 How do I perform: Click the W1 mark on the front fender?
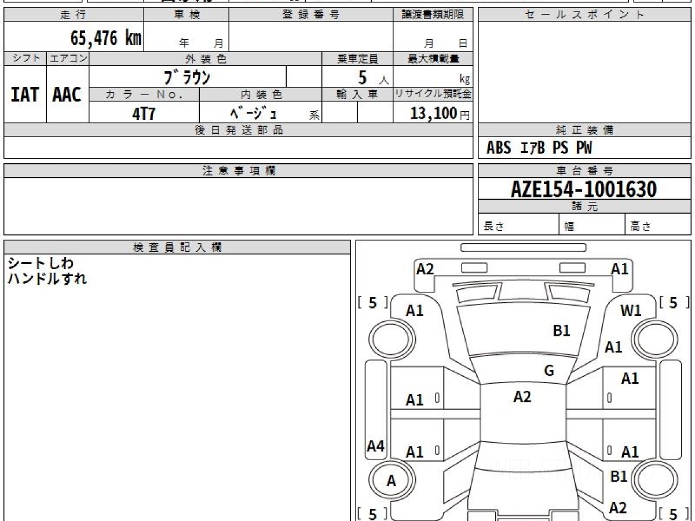pos(631,311)
